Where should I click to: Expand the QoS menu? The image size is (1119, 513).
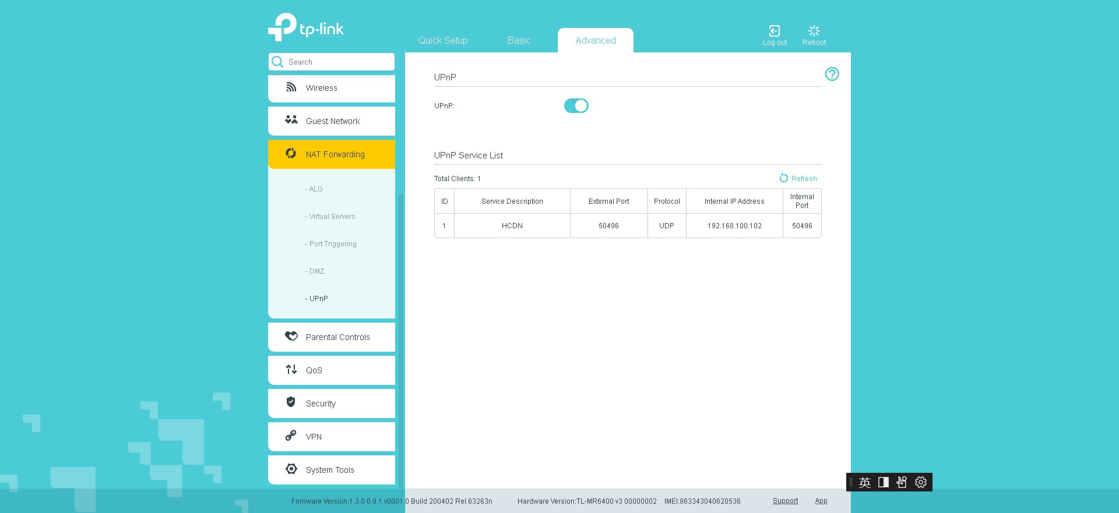332,370
